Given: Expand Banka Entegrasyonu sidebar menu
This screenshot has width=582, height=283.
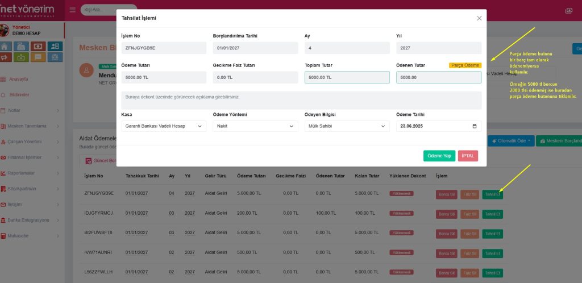Looking at the screenshot, I should pyautogui.click(x=28, y=220).
